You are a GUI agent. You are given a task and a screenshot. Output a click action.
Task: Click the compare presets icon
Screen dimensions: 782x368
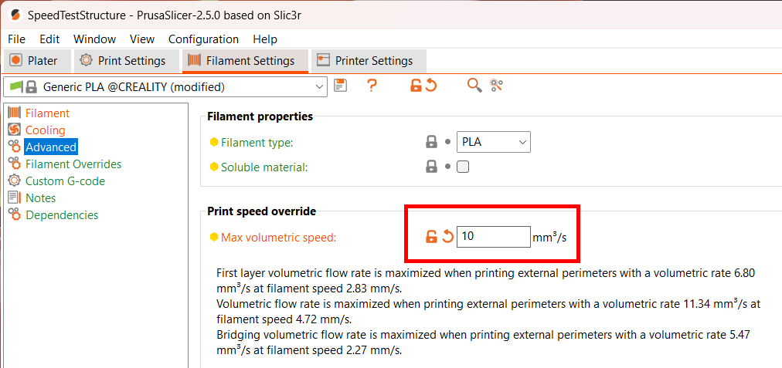(496, 86)
